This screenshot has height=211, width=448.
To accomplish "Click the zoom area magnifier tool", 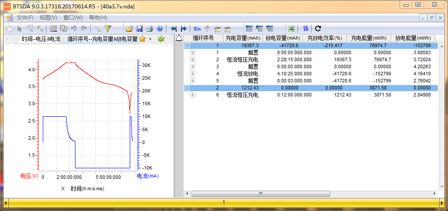I will [x=30, y=29].
